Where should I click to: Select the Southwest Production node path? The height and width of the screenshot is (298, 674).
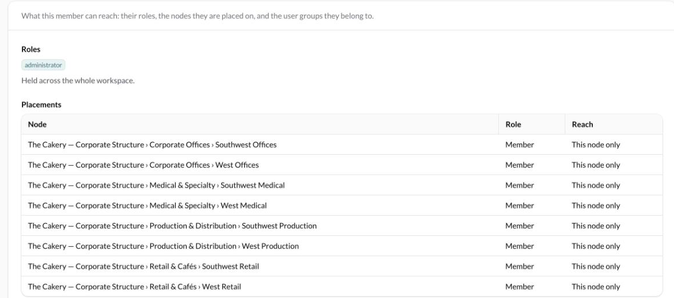(x=172, y=226)
